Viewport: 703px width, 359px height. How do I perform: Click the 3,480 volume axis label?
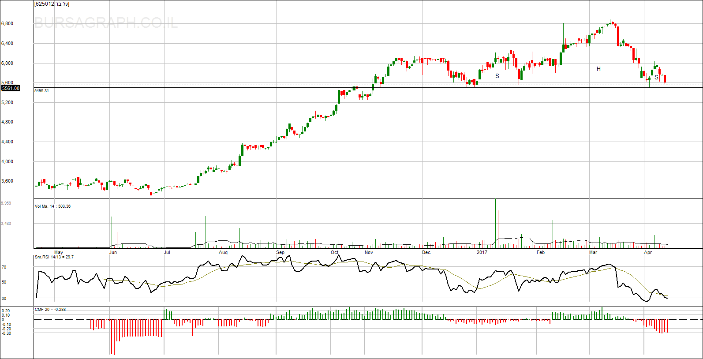(x=6, y=224)
